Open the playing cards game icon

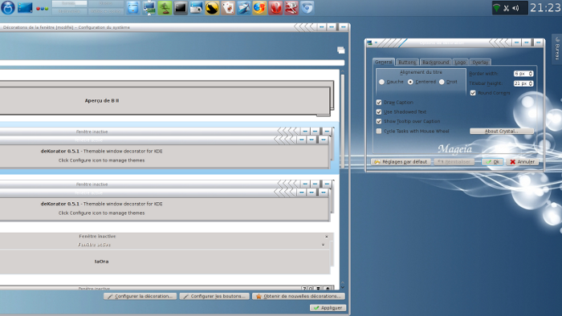228,8
